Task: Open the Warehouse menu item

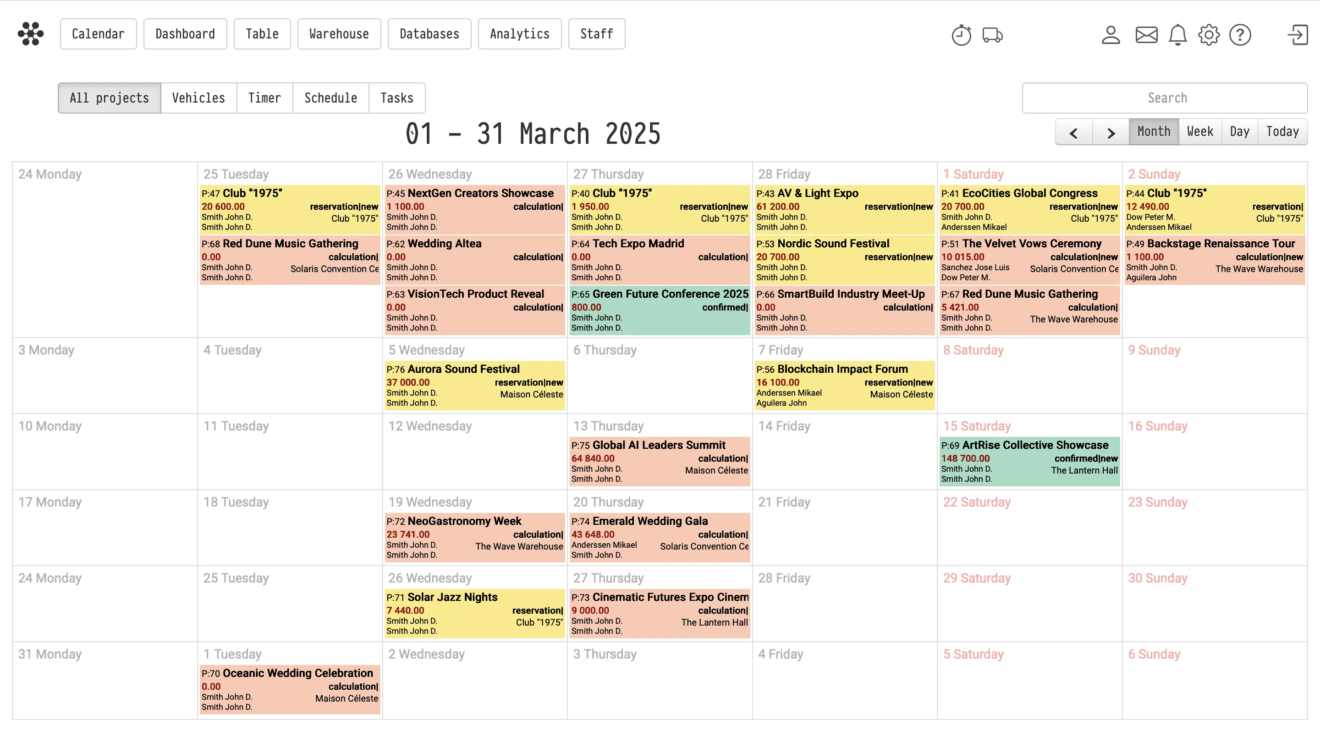Action: pos(339,34)
